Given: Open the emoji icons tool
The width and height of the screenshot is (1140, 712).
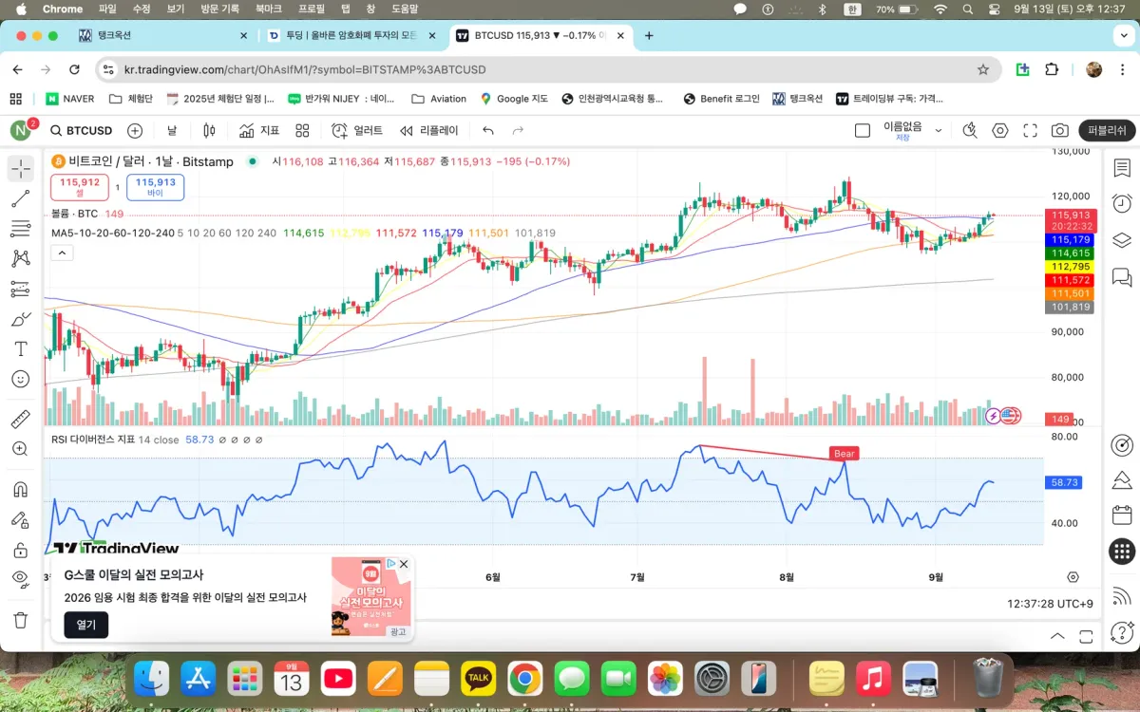Looking at the screenshot, I should [x=20, y=379].
